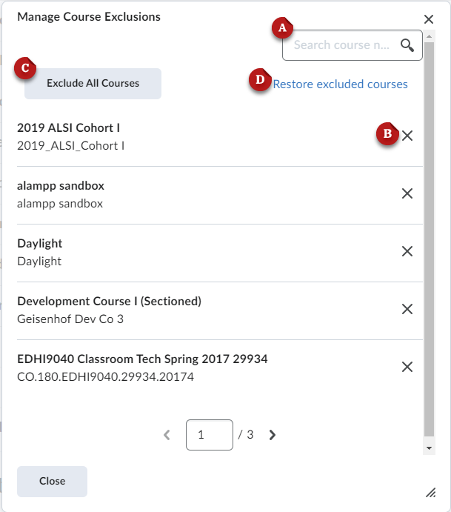Viewport: 451px width, 512px height.
Task: Remove Development Course I (Sectioned) entry
Action: 407,309
